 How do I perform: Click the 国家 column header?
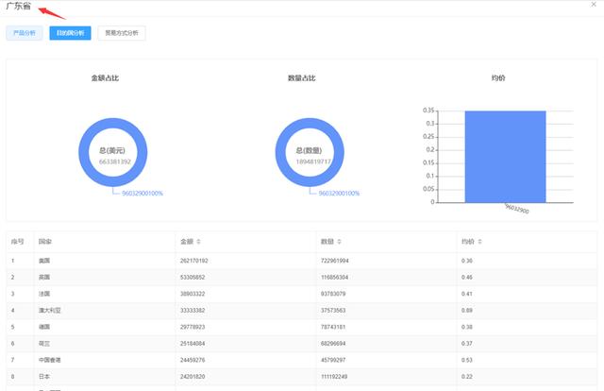click(x=44, y=242)
